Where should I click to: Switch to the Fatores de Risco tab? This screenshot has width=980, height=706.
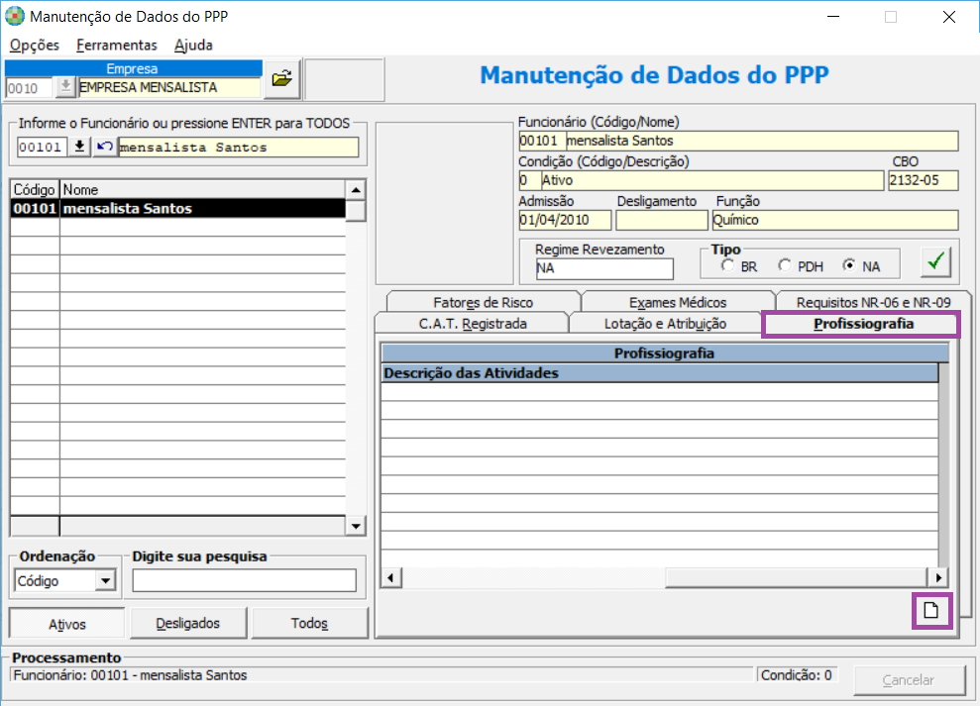tap(483, 302)
